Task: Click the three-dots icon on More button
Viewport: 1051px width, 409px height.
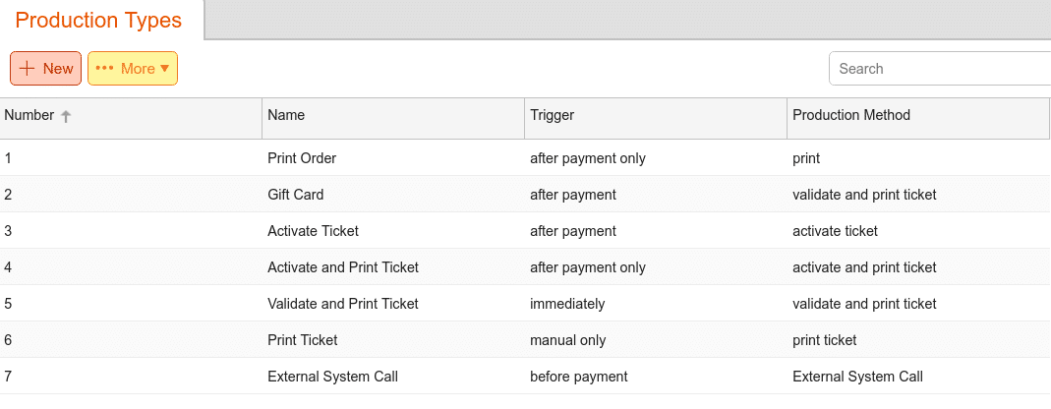Action: coord(105,69)
